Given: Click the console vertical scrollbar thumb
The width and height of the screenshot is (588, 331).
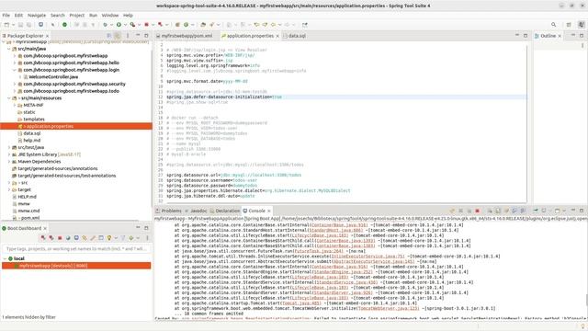Looking at the screenshot, I should pyautogui.click(x=586, y=301).
